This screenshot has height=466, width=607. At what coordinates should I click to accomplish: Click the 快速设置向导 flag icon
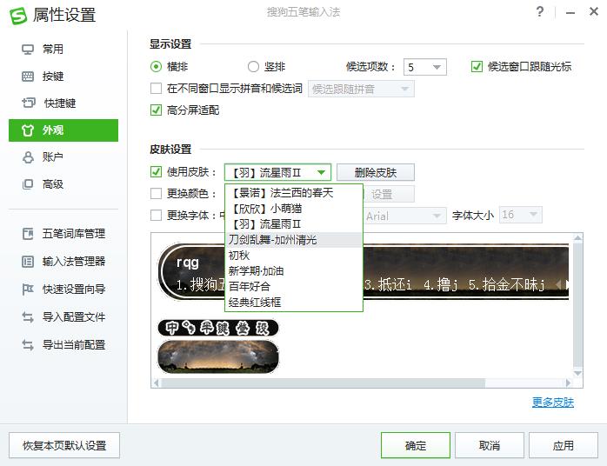[28, 290]
